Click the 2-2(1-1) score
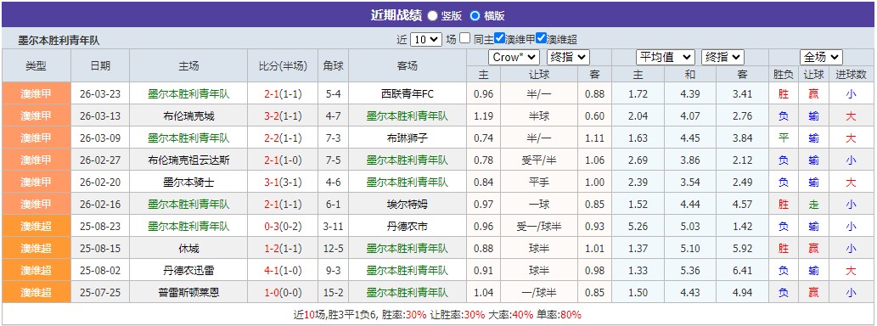The image size is (877, 326). pyautogui.click(x=283, y=138)
